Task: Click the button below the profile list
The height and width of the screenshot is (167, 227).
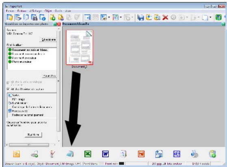Action: 49,76
